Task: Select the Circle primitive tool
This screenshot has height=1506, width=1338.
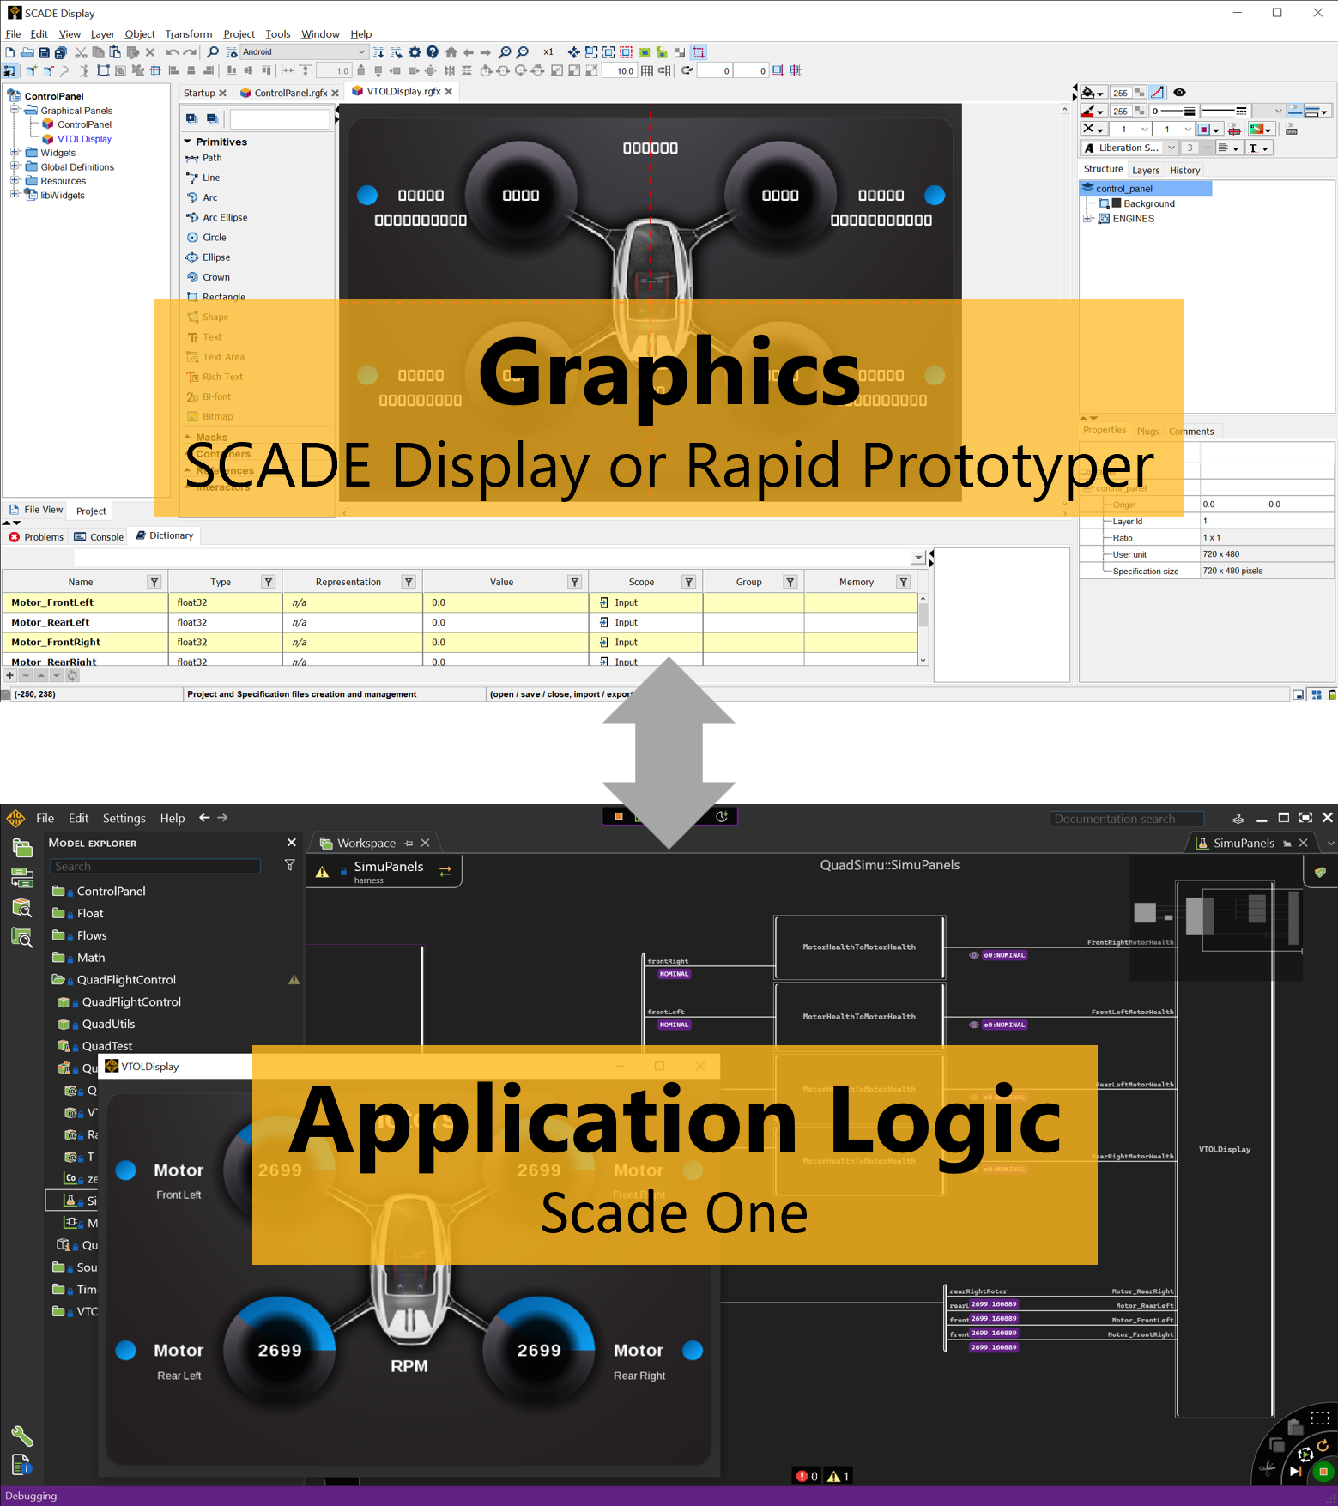Action: (214, 238)
